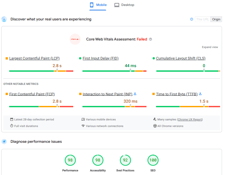Click the All Chrome versions text
The width and height of the screenshot is (225, 175).
point(170,126)
